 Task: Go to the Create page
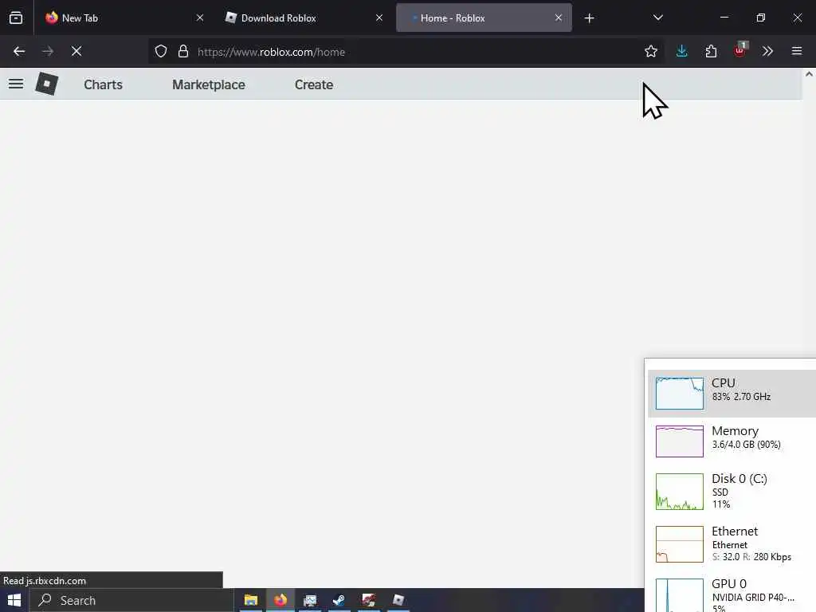[314, 84]
